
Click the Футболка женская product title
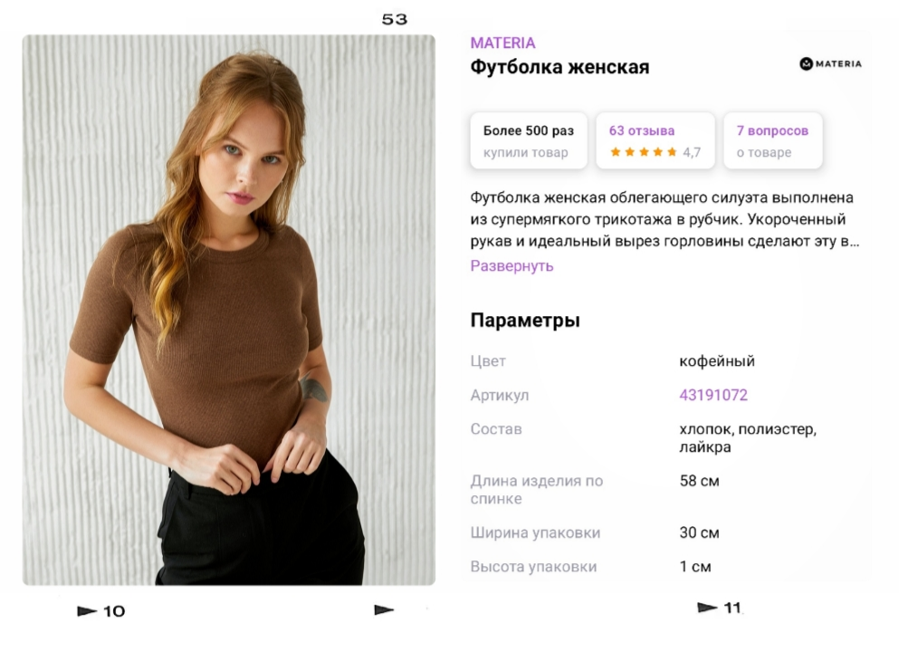click(559, 67)
